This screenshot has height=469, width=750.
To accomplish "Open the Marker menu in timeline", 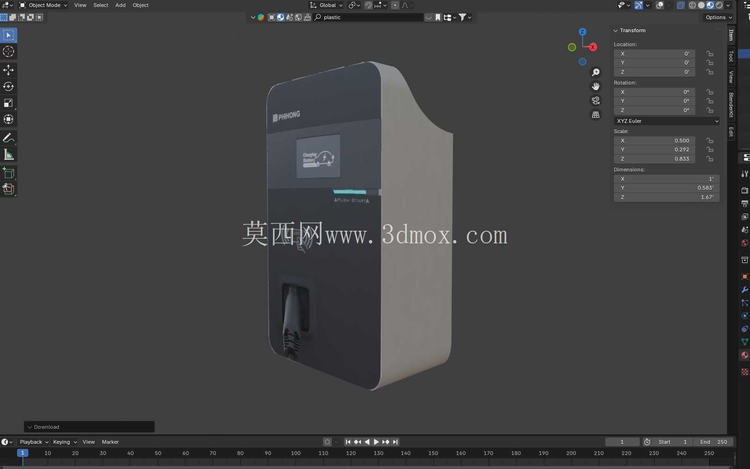I will click(x=110, y=442).
